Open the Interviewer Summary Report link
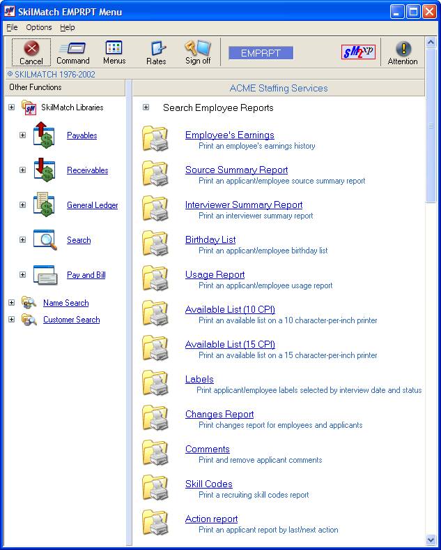 click(x=244, y=205)
